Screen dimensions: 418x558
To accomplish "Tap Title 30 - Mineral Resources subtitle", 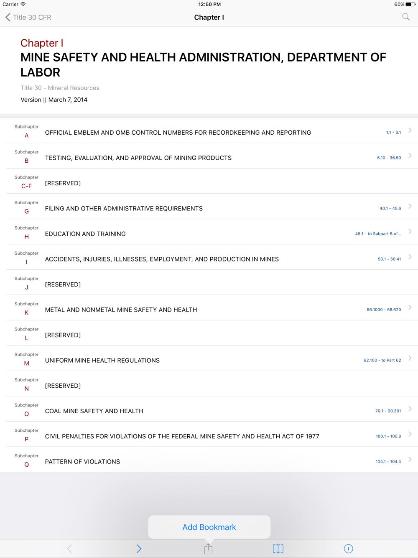I will click(x=60, y=88).
